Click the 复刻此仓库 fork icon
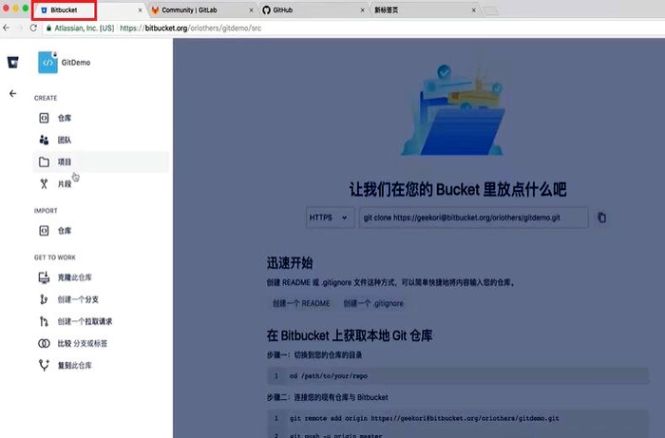665x438 pixels. pyautogui.click(x=44, y=365)
